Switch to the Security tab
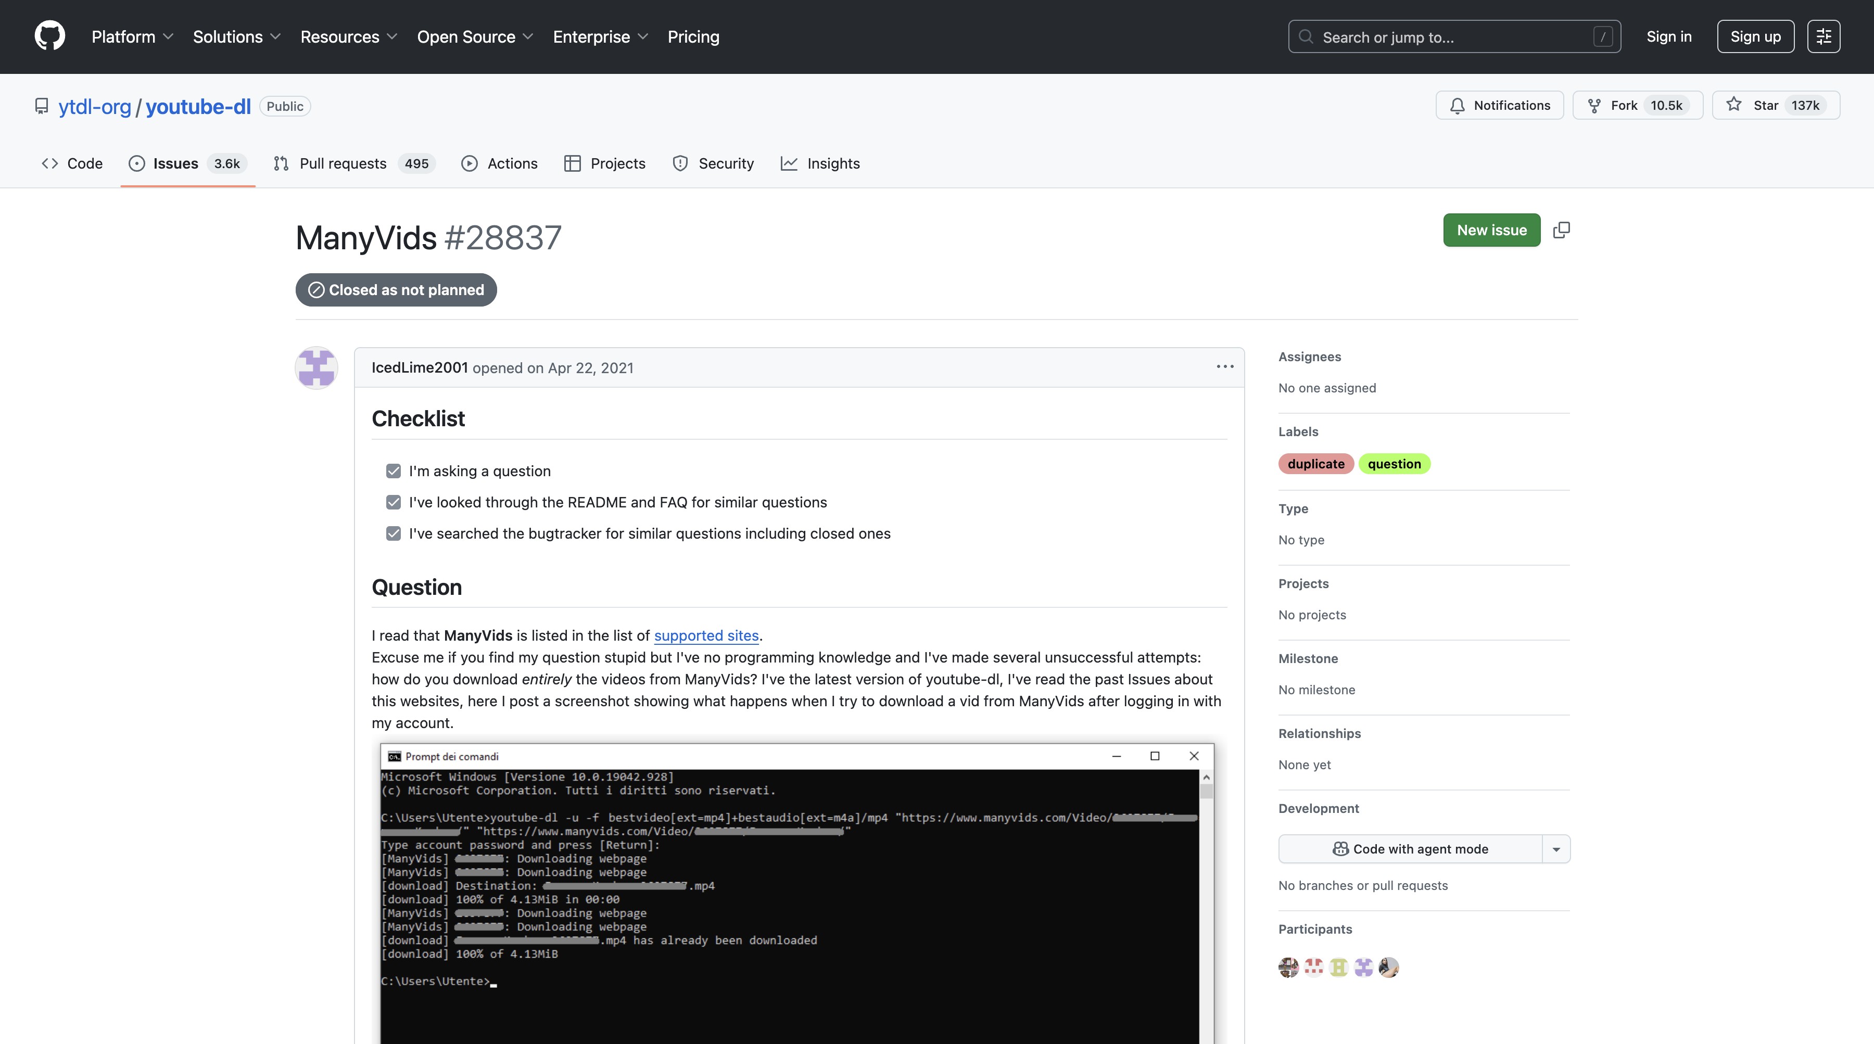 [x=713, y=164]
